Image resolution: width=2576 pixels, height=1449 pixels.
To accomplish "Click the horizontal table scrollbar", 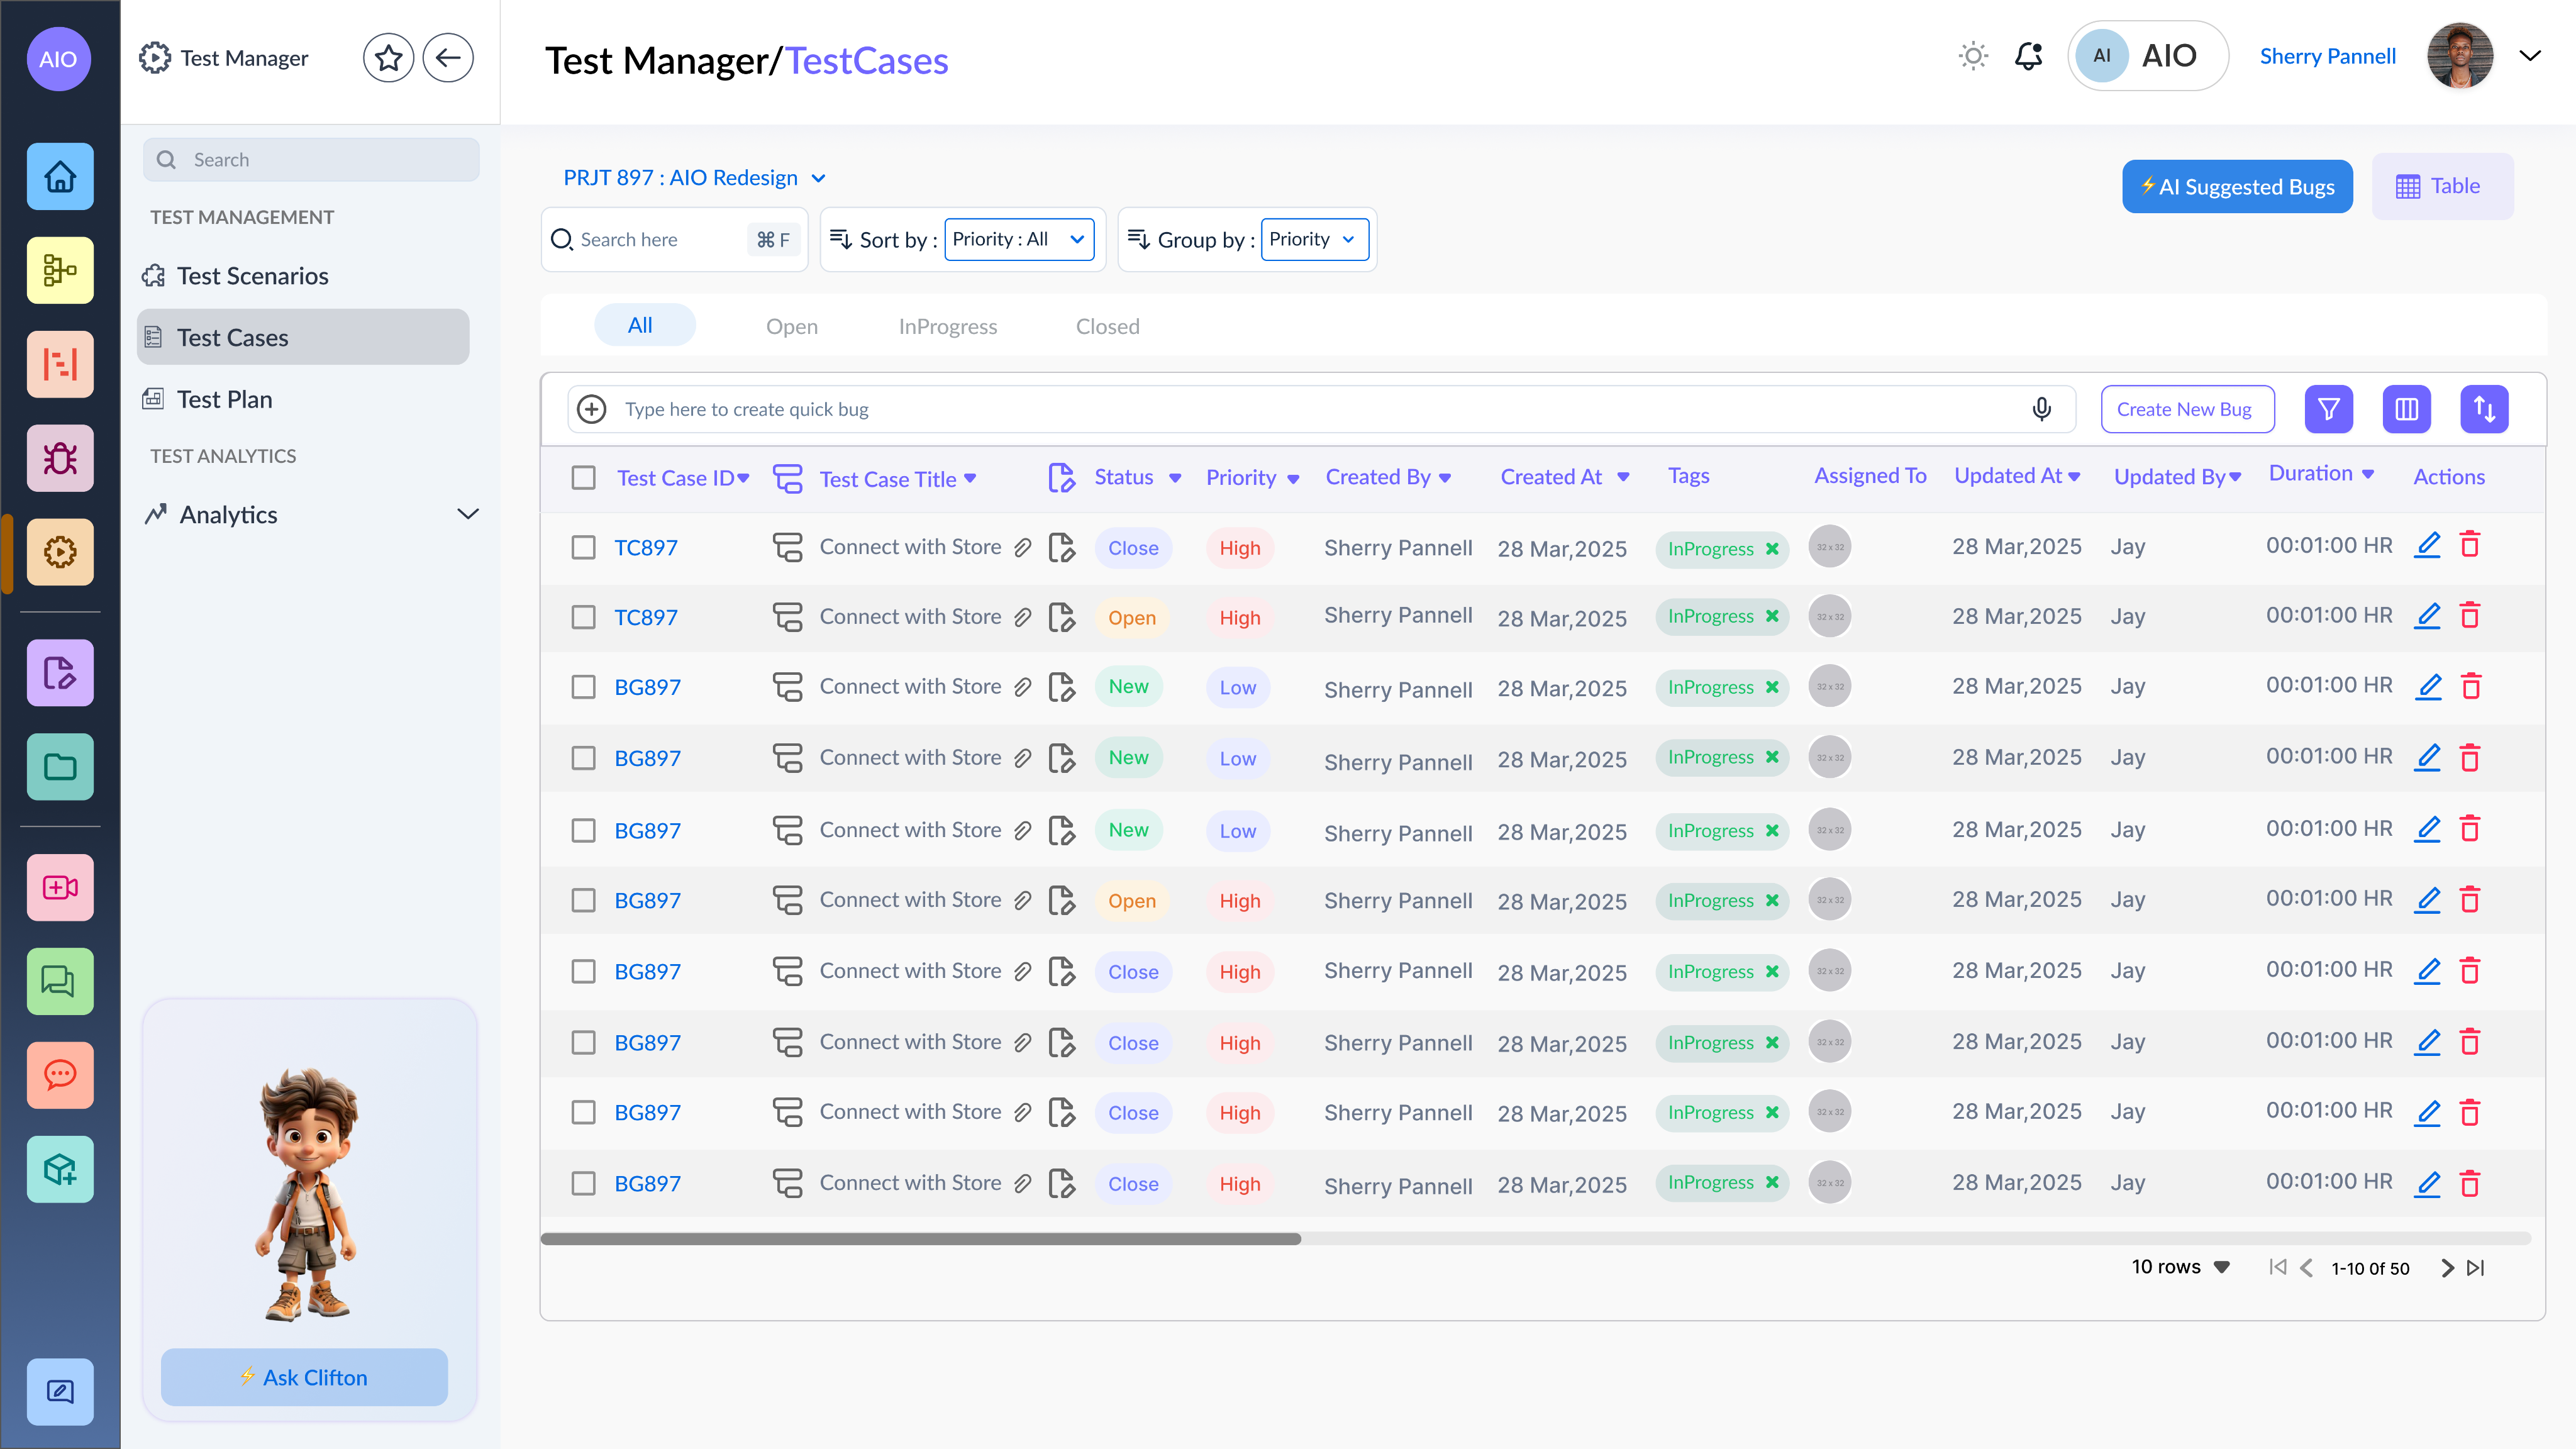I will pos(920,1238).
